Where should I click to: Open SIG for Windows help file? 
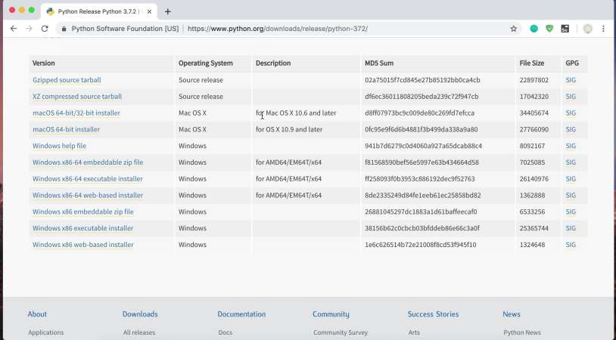pyautogui.click(x=571, y=146)
